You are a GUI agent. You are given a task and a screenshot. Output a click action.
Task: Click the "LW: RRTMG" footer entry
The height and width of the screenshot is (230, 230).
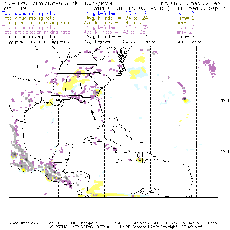57,227
